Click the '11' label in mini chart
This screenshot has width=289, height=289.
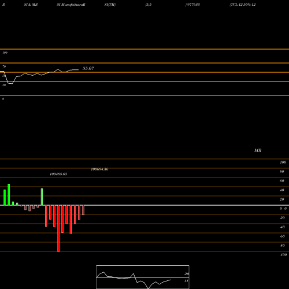tap(186, 281)
